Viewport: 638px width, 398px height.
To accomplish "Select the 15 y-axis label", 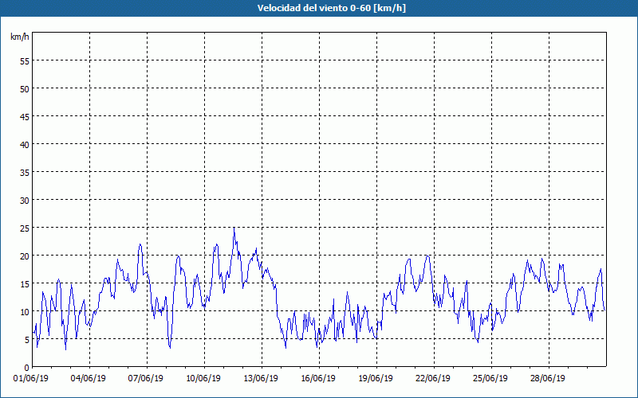I will (x=25, y=284).
